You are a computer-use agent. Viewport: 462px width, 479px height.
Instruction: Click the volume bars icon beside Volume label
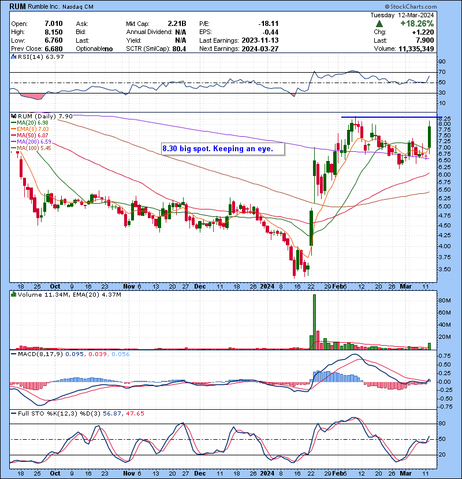pos(13,294)
